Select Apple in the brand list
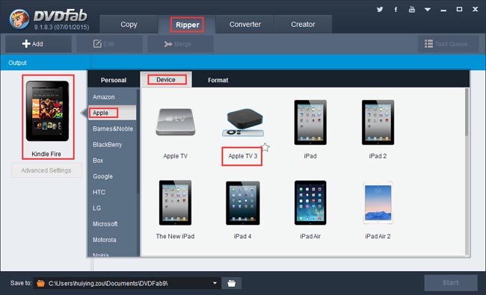The image size is (486, 295). (112, 113)
